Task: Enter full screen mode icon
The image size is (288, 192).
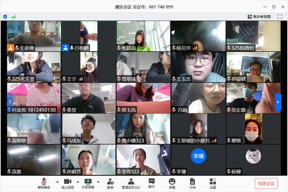Action: point(280,17)
